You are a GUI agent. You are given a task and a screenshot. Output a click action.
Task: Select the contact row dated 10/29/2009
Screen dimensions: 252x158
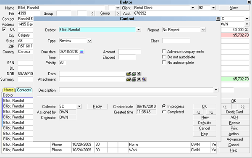point(109,145)
